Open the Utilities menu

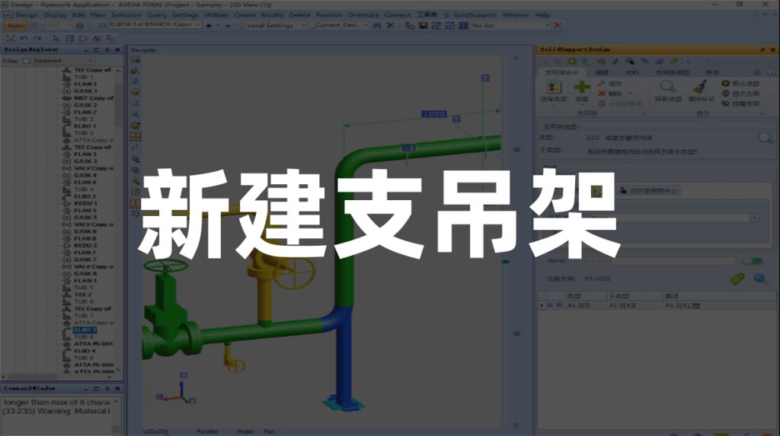(x=216, y=15)
